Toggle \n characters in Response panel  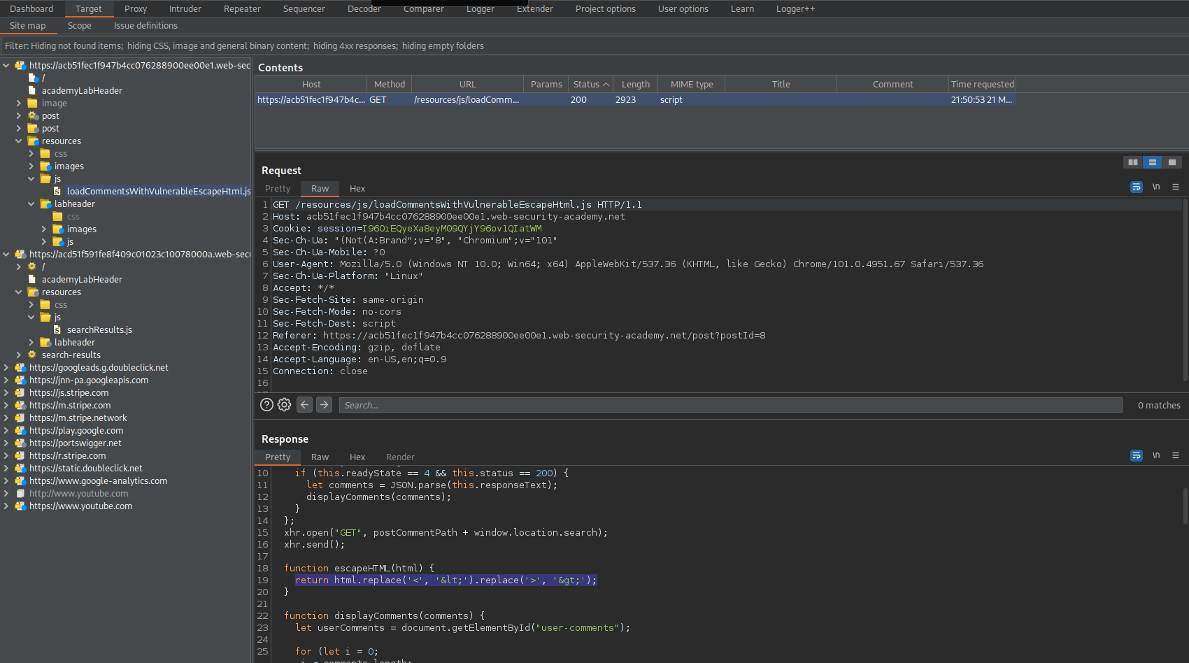1156,455
